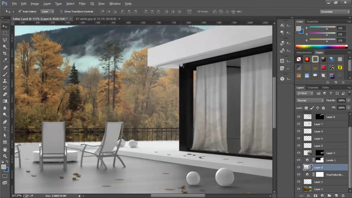This screenshot has height=198, width=352.
Task: Click the Hue/Saturation adjustment layer
Action: 334,175
